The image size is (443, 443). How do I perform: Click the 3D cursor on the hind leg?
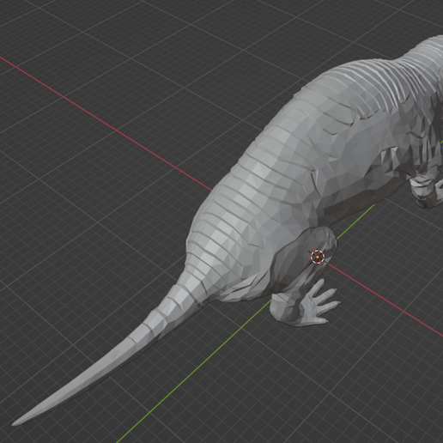pos(318,257)
